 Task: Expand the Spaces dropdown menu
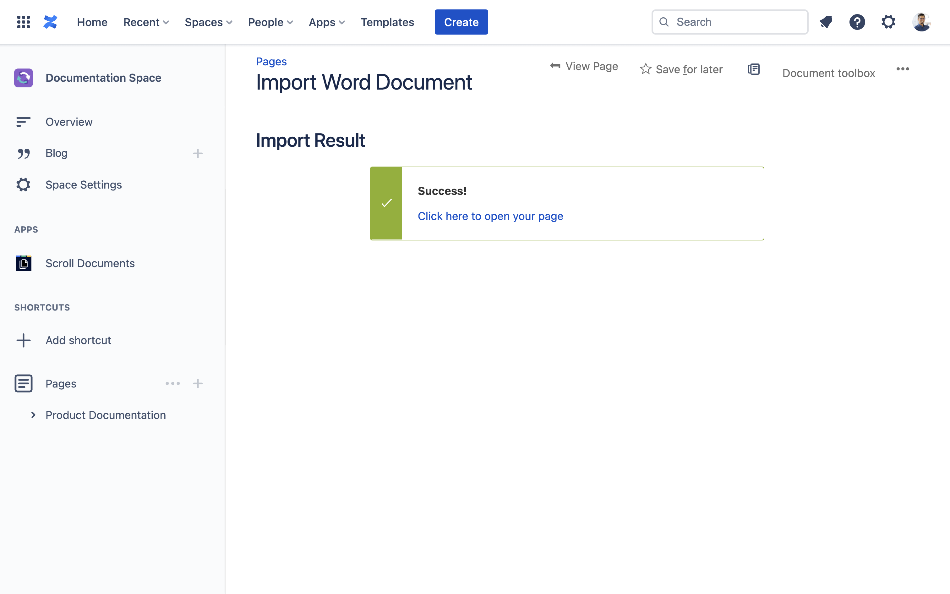209,22
